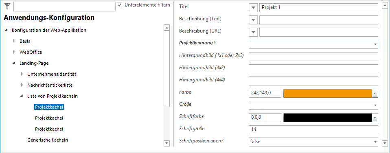Click the black Schriftfarbe color swatch
The height and width of the screenshot is (153, 390).
(x=328, y=118)
